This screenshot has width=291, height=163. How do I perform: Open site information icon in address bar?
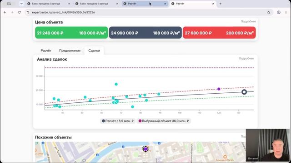(x=28, y=12)
